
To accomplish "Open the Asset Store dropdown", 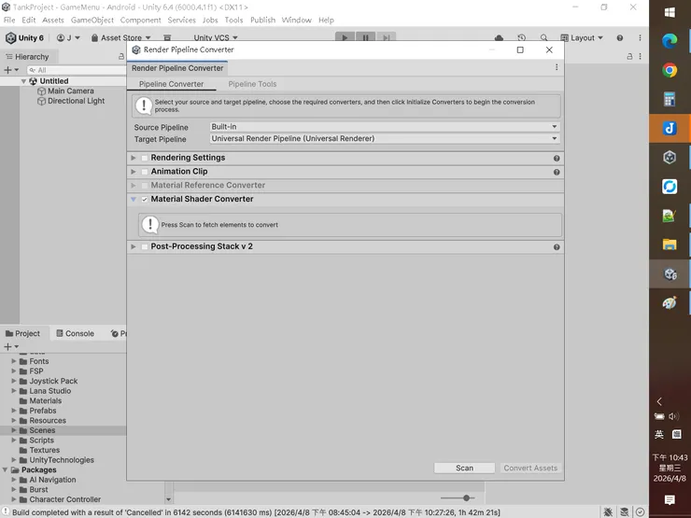I will point(120,38).
